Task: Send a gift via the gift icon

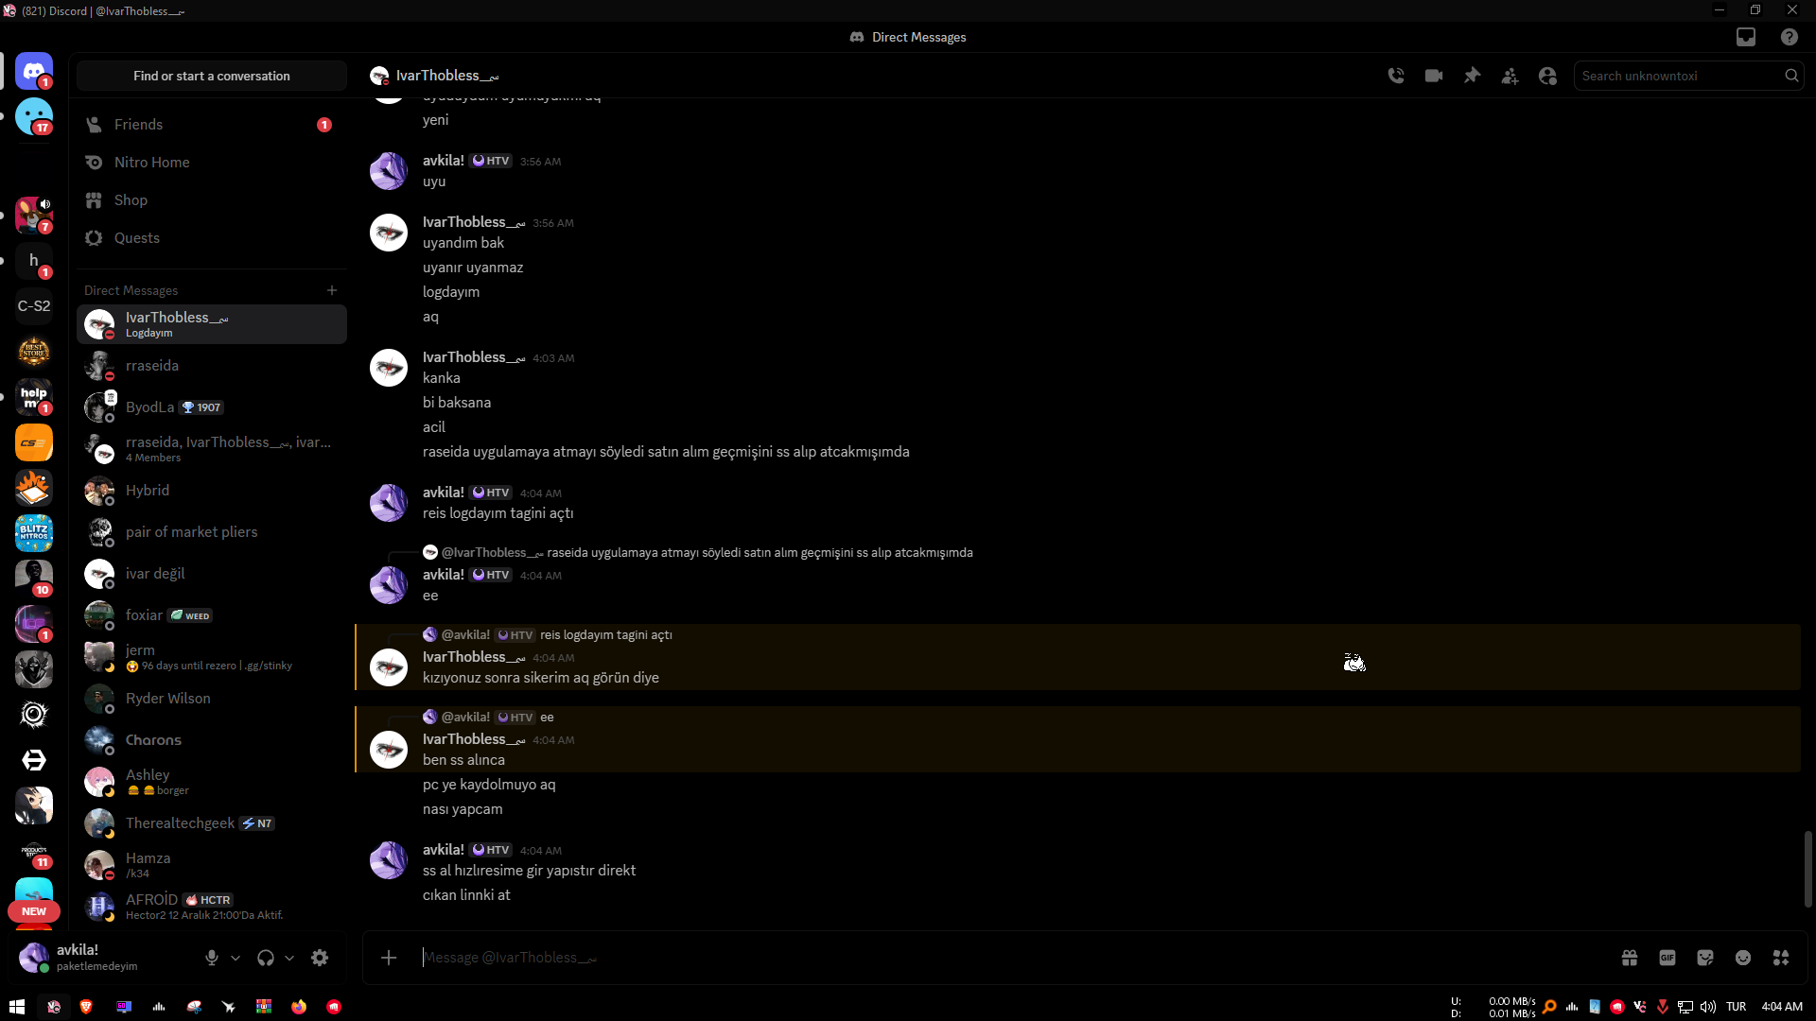Action: (x=1630, y=958)
